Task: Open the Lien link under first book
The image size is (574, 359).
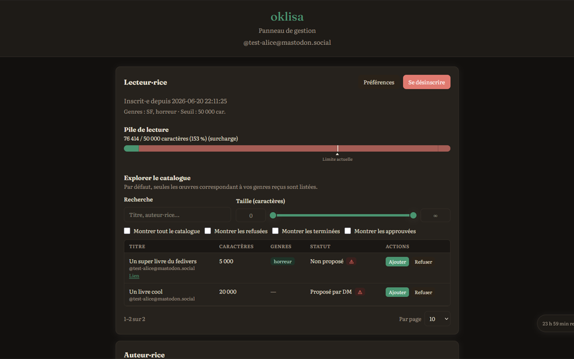Action: 134,276
